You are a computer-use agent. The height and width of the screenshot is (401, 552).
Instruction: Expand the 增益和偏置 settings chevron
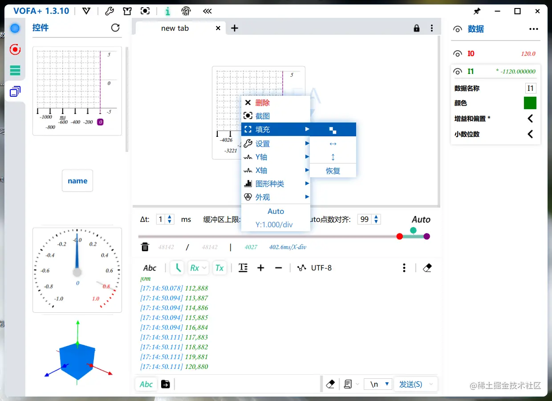tap(530, 118)
